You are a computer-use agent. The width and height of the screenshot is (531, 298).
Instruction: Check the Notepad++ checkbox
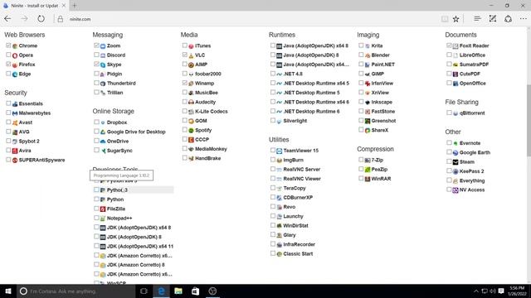[x=96, y=218]
